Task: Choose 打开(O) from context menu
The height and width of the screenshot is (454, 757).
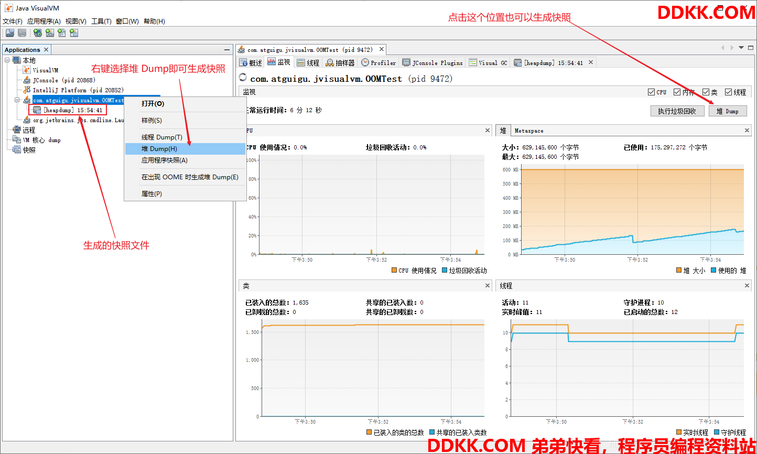Action: [x=185, y=104]
